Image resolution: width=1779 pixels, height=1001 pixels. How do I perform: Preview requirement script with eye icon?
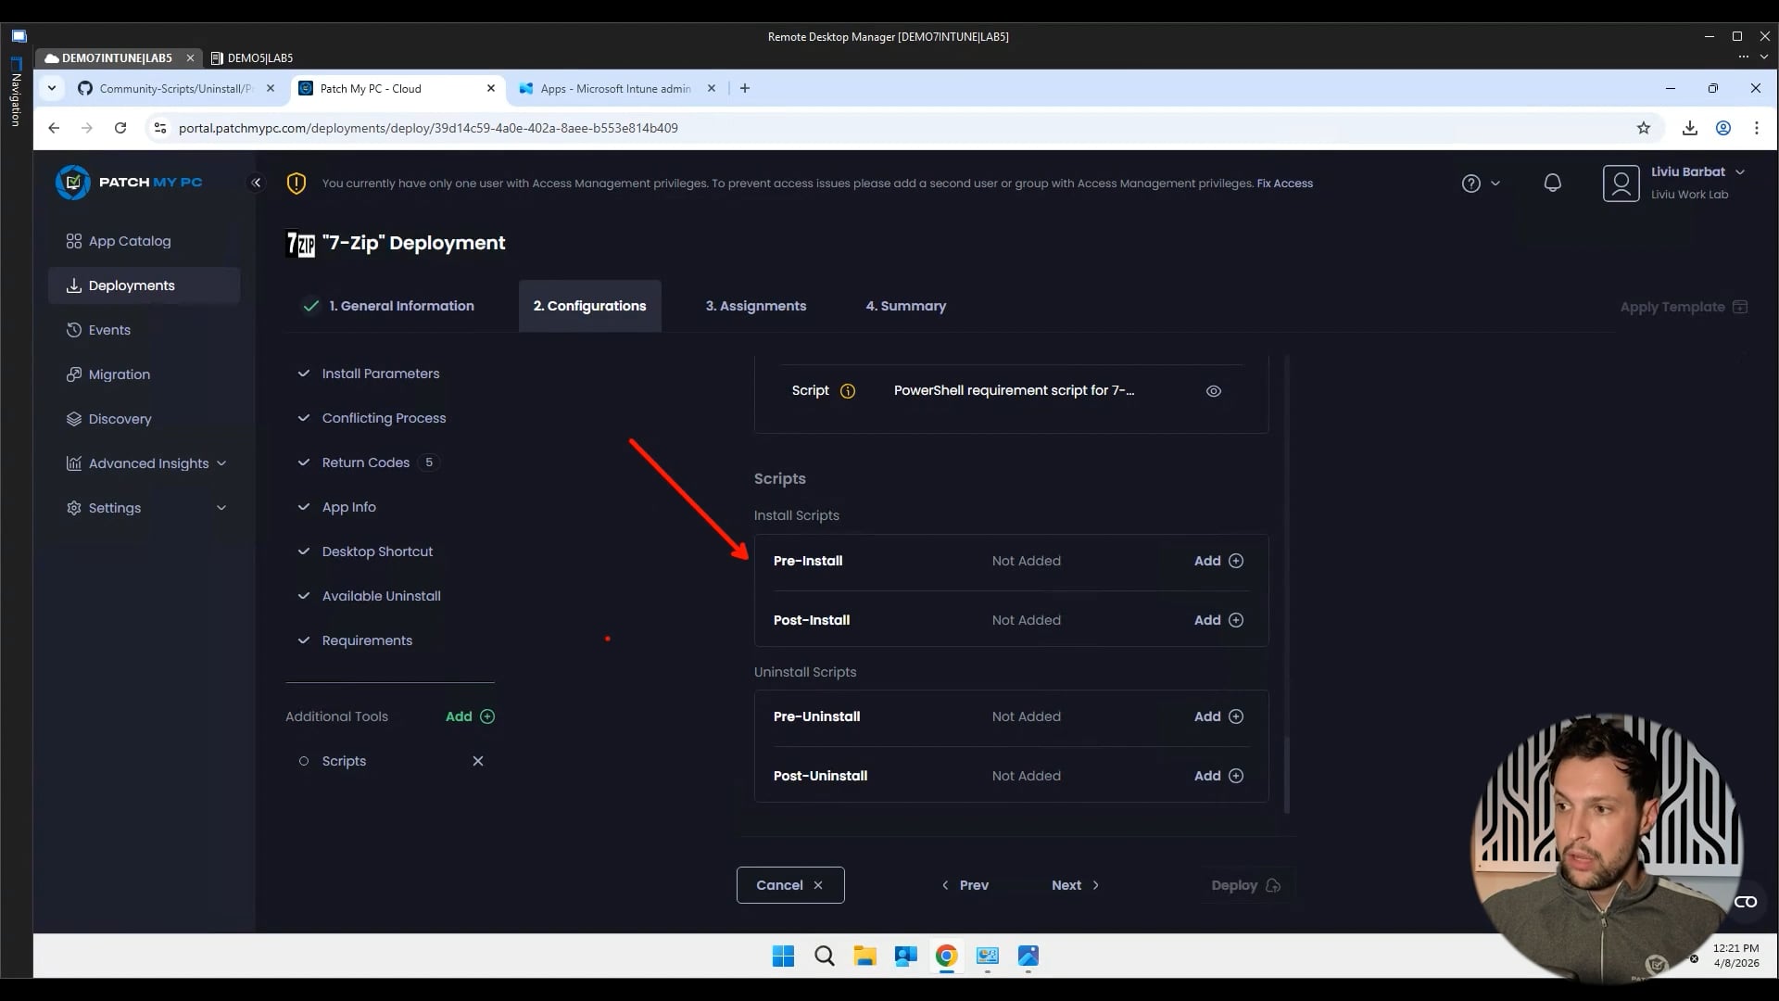pos(1213,391)
